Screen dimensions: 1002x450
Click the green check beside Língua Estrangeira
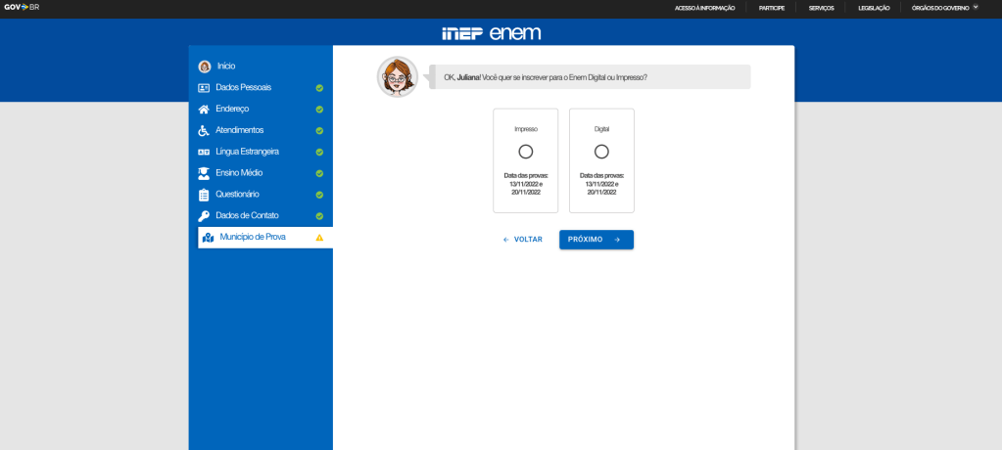click(319, 152)
